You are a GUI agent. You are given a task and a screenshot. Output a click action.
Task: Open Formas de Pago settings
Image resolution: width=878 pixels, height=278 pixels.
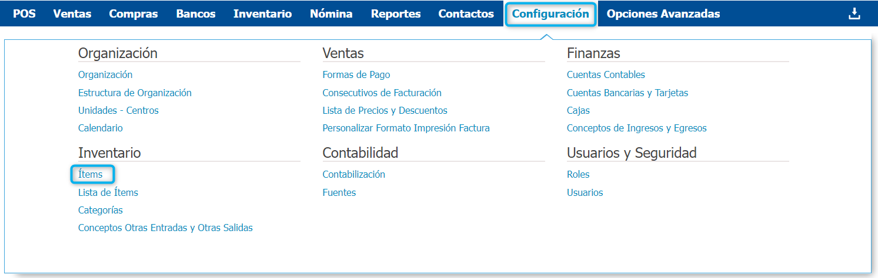point(356,74)
